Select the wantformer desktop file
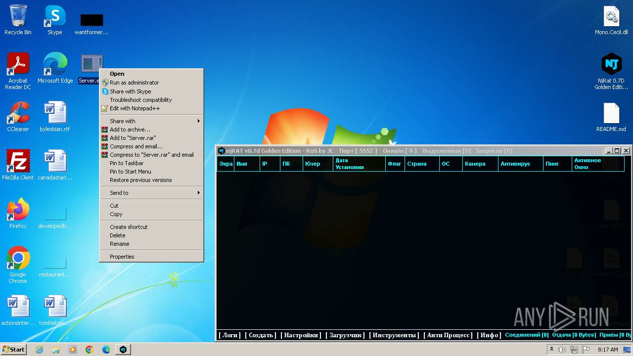This screenshot has width=633, height=356. pyautogui.click(x=91, y=24)
